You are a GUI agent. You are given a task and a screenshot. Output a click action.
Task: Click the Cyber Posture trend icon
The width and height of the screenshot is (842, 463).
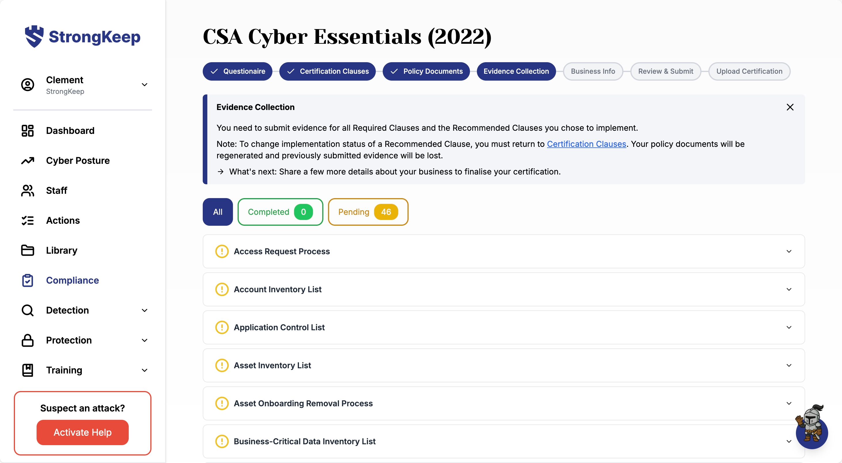point(27,161)
